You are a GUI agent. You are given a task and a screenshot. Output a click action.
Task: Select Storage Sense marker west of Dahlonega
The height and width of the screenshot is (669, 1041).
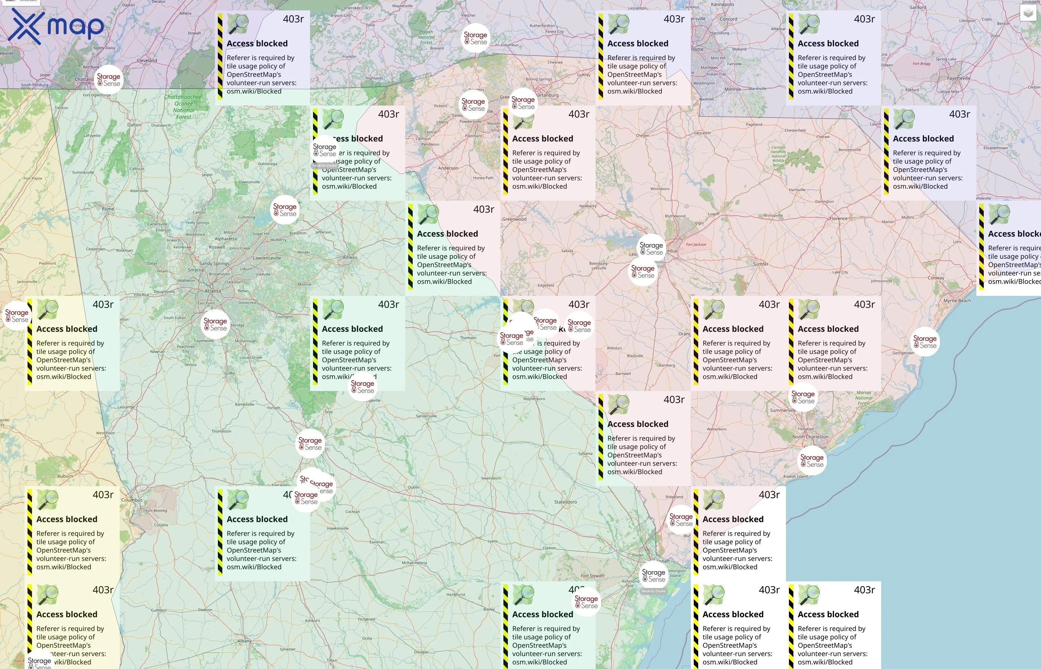point(325,150)
